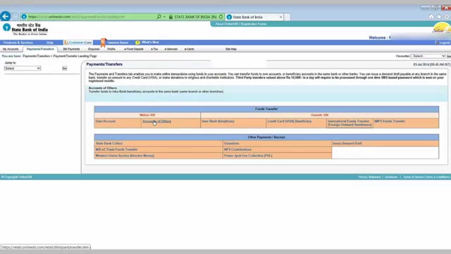Open the My Accounts tab
This screenshot has width=451, height=254.
point(11,49)
